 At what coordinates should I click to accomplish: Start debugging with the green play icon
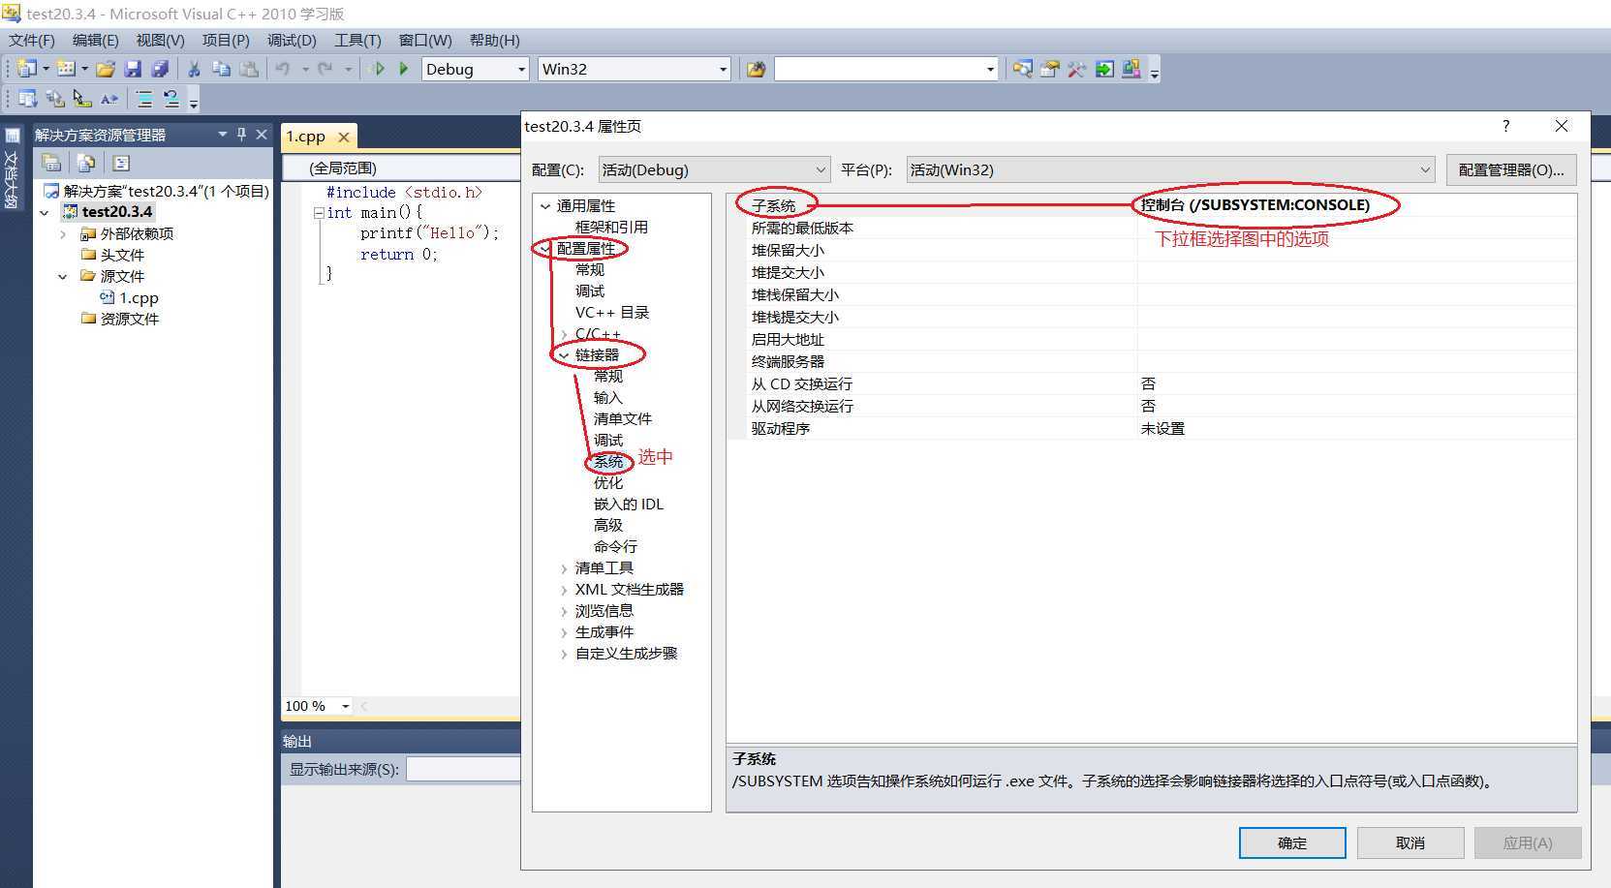404,69
